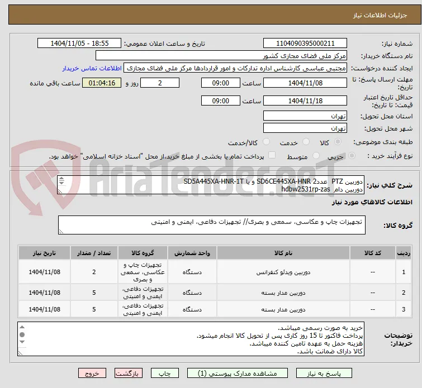422x388 pixels.
Task: Click the نام دستگاه خریدار field
Action: pos(221,56)
